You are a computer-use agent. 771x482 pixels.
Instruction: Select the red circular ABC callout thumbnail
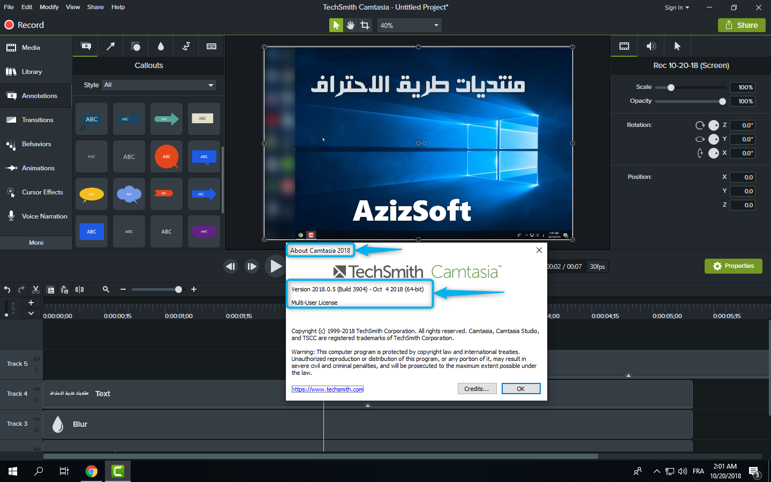pyautogui.click(x=167, y=156)
